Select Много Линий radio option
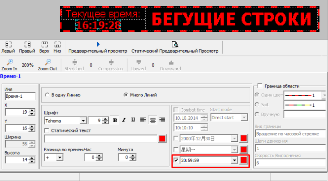Viewport: 328px width, 181px height. (126, 95)
